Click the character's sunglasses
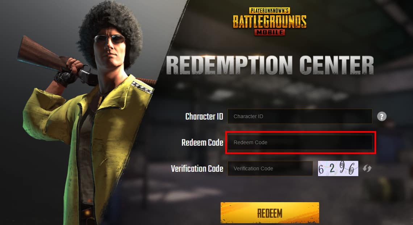 [109, 39]
